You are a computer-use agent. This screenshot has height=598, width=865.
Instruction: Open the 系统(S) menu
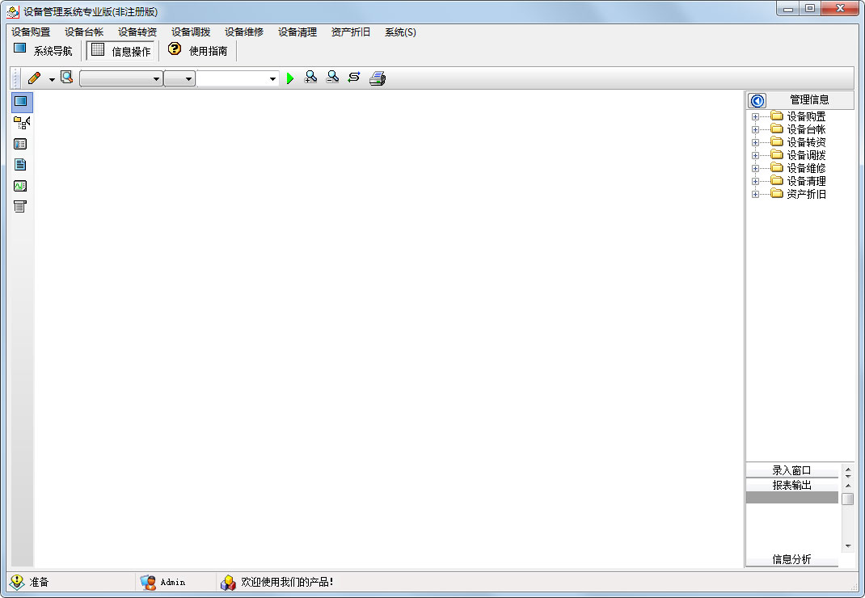click(x=400, y=32)
